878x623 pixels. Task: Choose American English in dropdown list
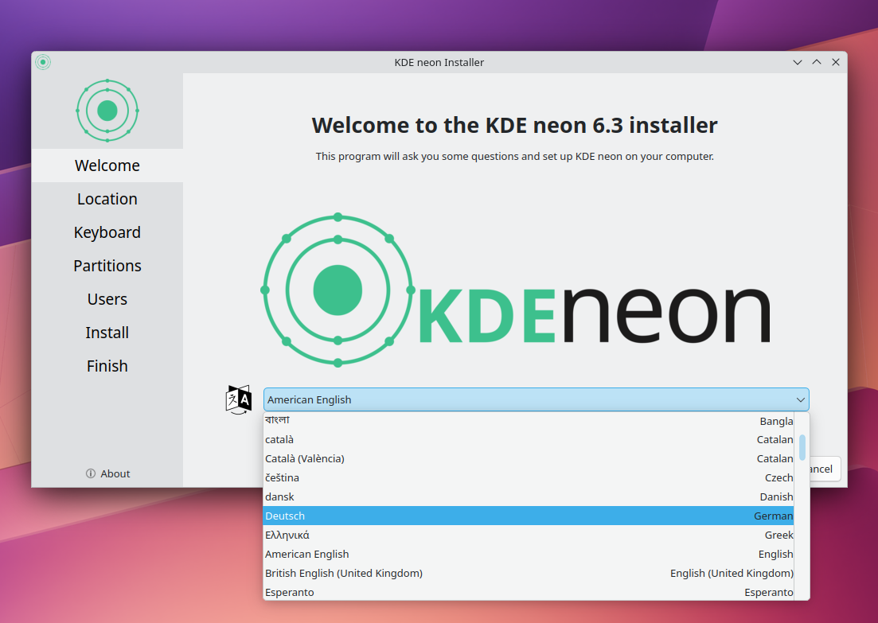pyautogui.click(x=528, y=554)
